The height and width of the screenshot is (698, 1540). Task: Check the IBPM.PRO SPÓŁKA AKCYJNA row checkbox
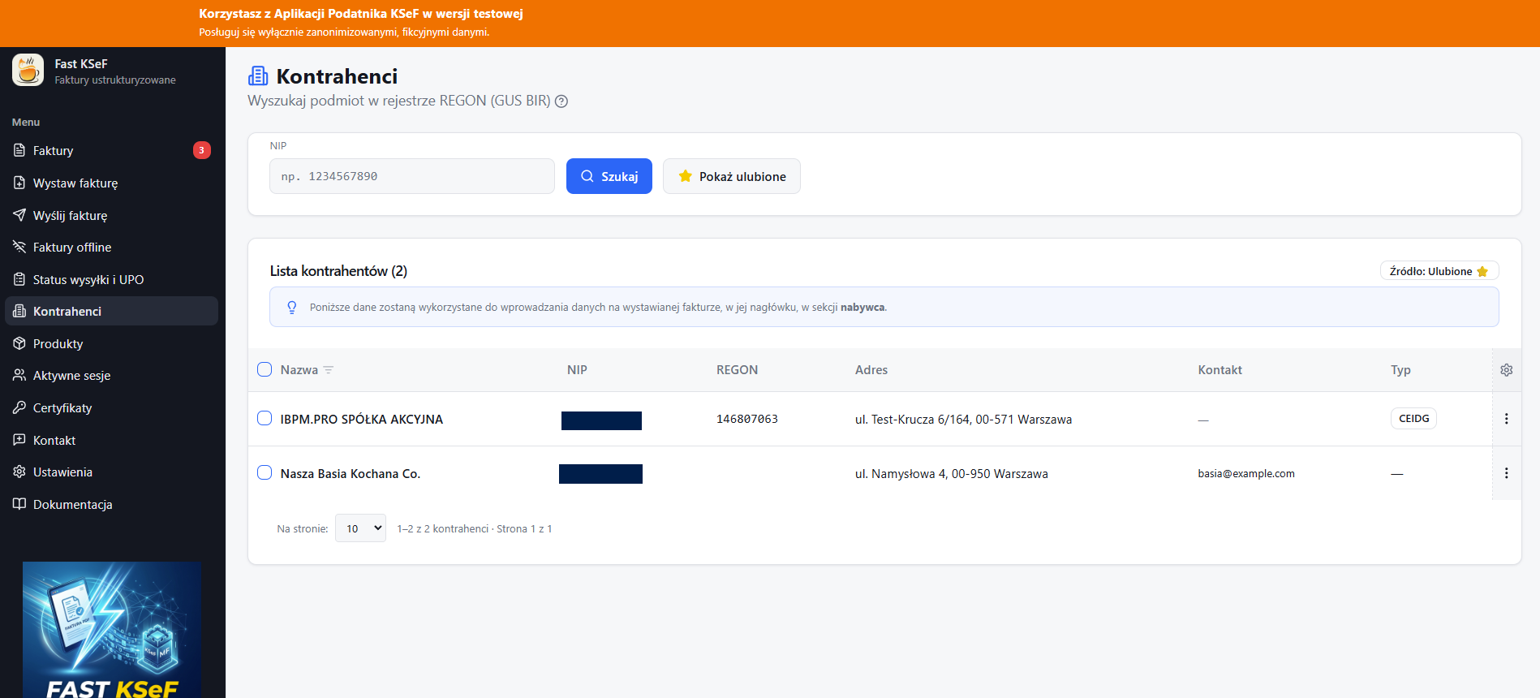click(x=265, y=418)
